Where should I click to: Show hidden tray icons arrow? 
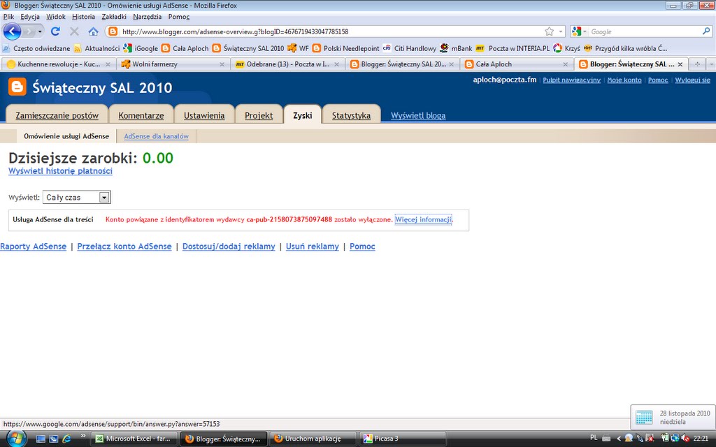(619, 439)
